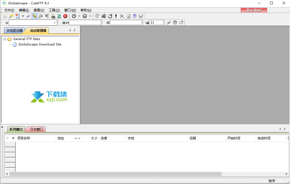Click the Upload arrow icon

click(x=85, y=16)
